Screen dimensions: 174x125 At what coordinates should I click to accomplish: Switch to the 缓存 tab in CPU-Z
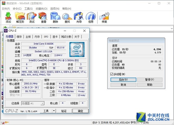19,37
